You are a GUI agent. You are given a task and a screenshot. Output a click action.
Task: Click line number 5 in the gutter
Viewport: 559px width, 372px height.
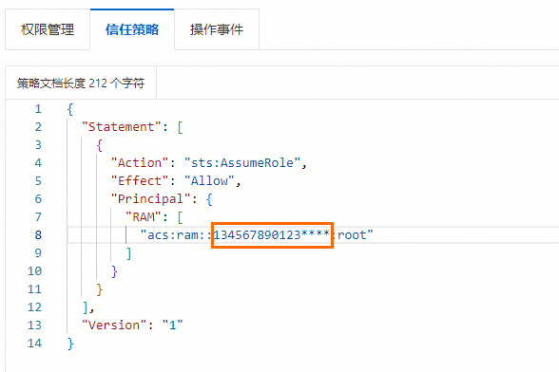tap(38, 181)
